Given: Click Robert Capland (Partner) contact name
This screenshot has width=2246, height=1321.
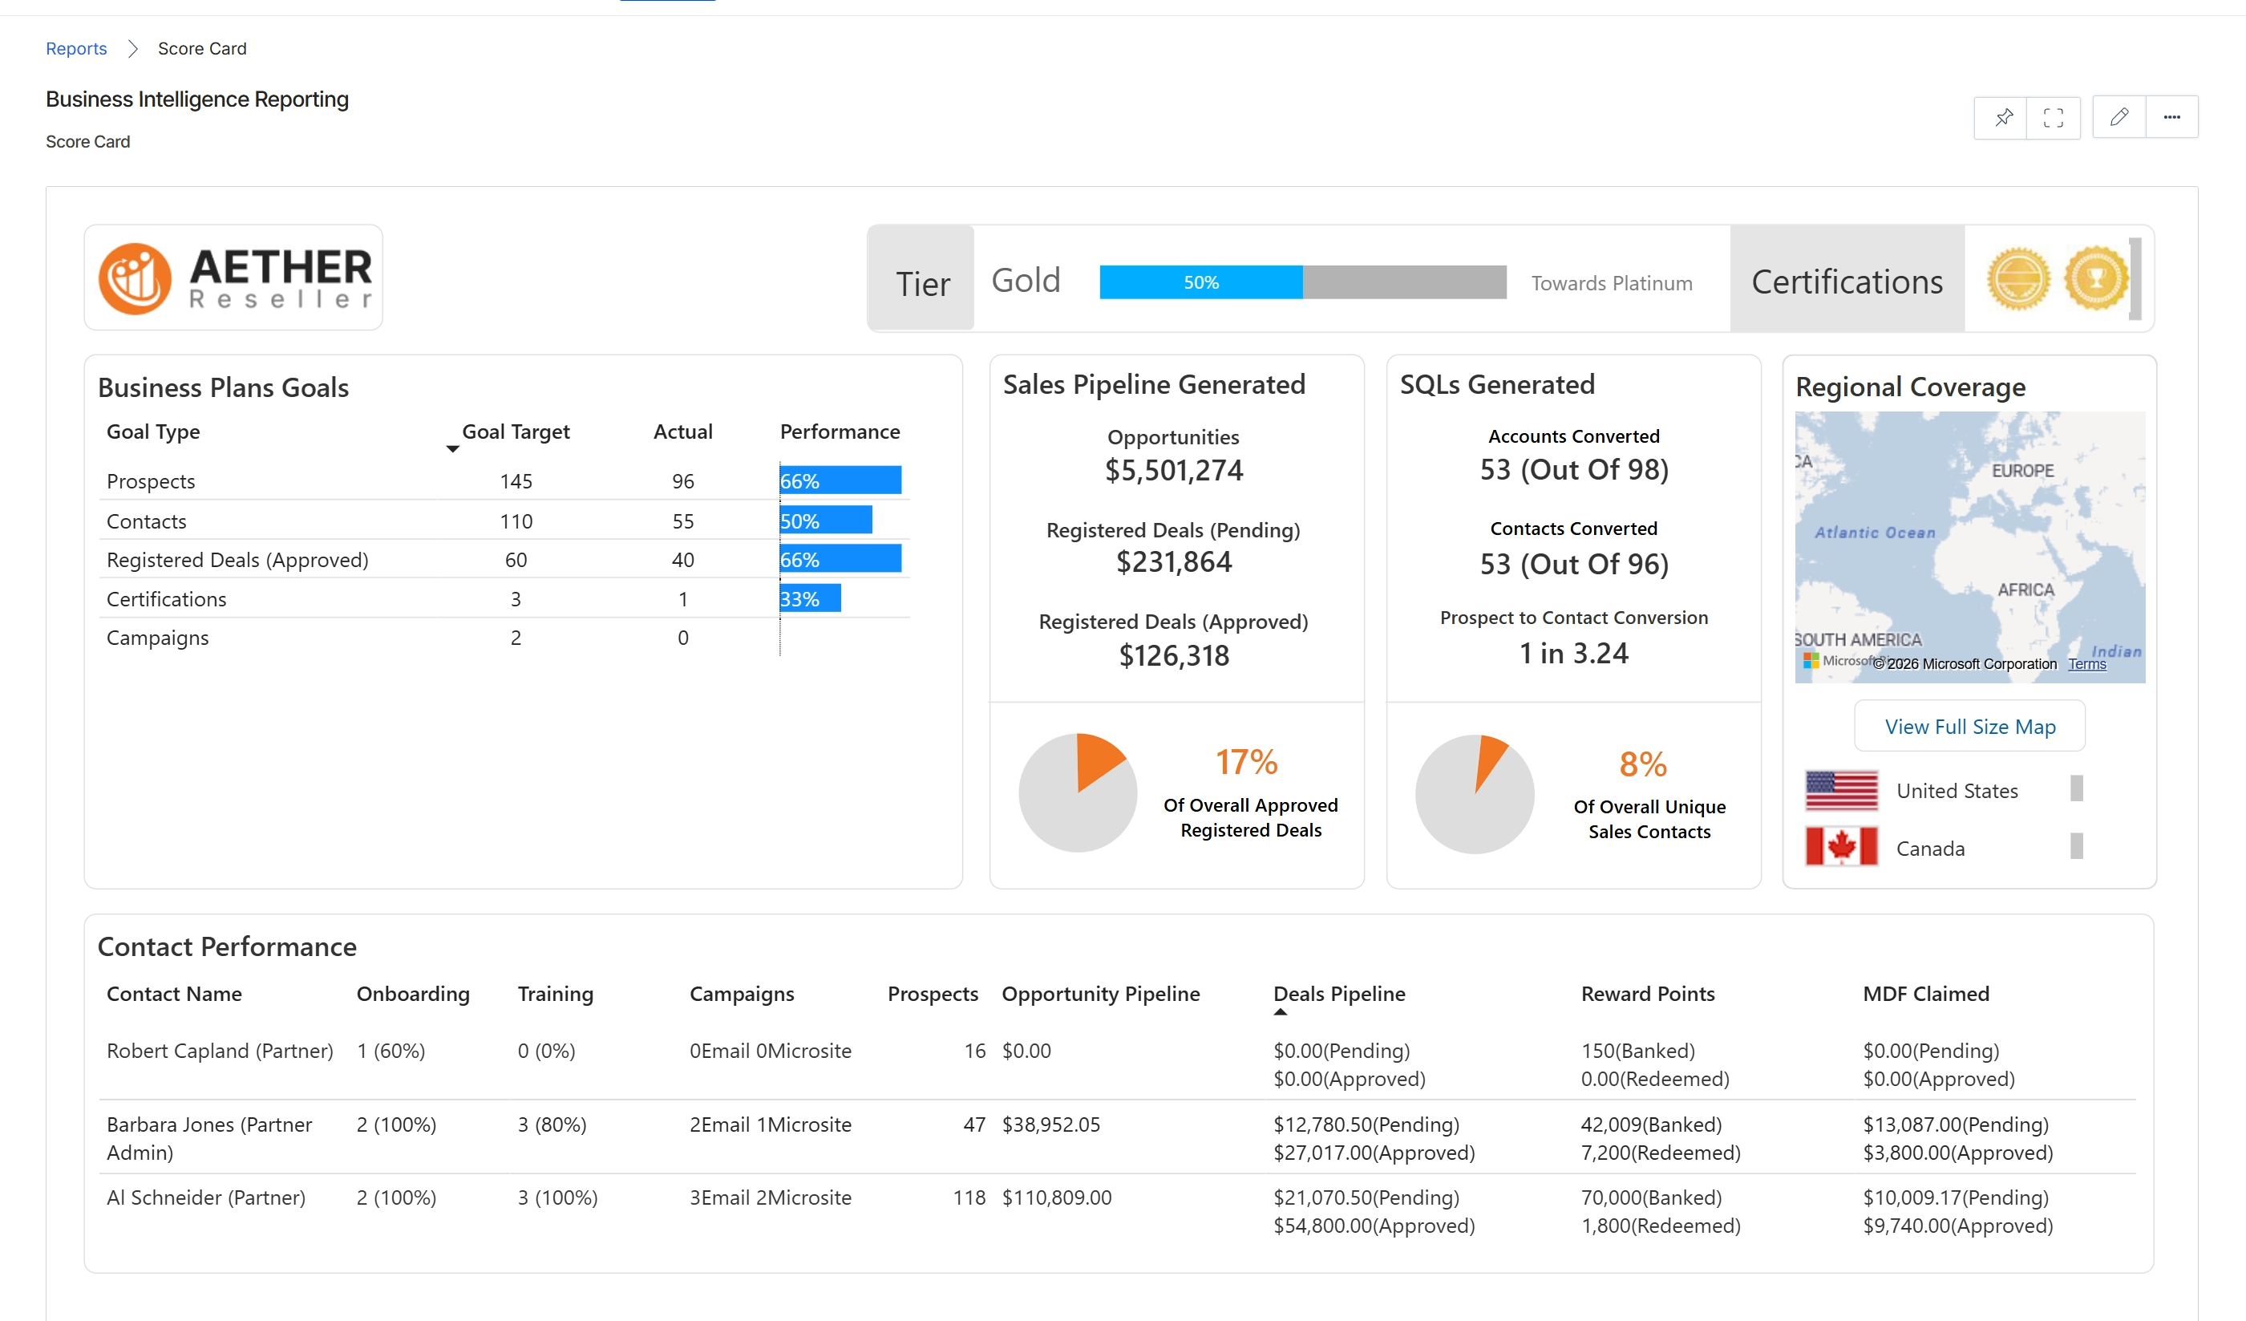Looking at the screenshot, I should pyautogui.click(x=221, y=1051).
